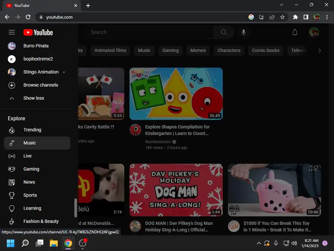Open Numberblocks channel name link
The height and width of the screenshot is (251, 334).
pos(158,142)
